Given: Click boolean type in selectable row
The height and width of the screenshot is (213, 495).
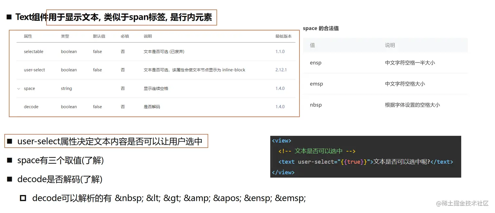Looking at the screenshot, I should [x=69, y=52].
